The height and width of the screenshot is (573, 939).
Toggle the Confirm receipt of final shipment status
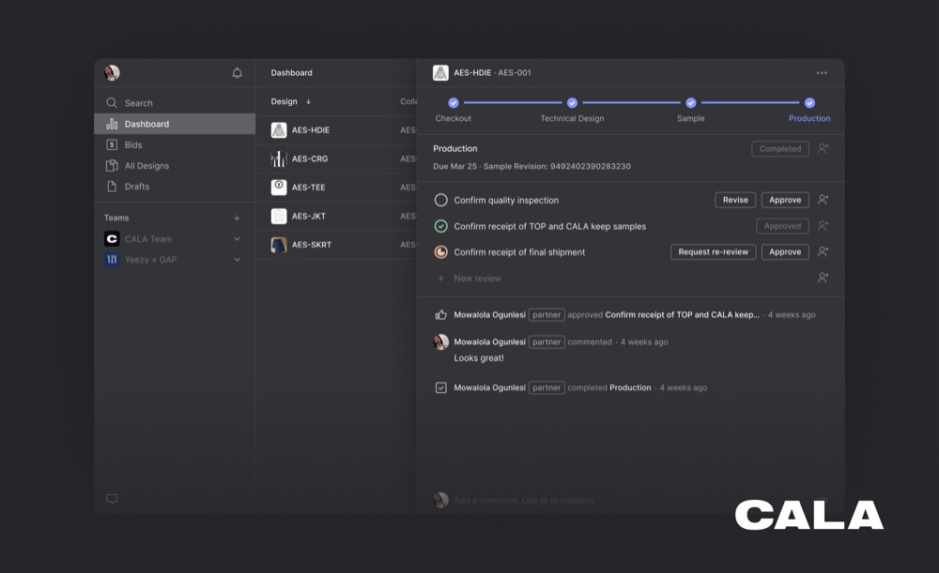(x=441, y=252)
